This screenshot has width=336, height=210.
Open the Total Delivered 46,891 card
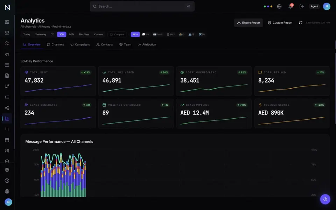136,81
